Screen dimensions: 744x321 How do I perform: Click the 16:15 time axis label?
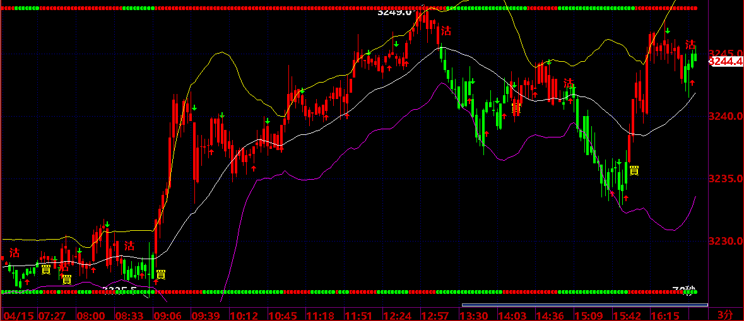(665, 315)
